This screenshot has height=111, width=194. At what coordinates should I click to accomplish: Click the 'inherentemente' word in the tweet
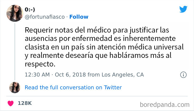tap(149, 38)
